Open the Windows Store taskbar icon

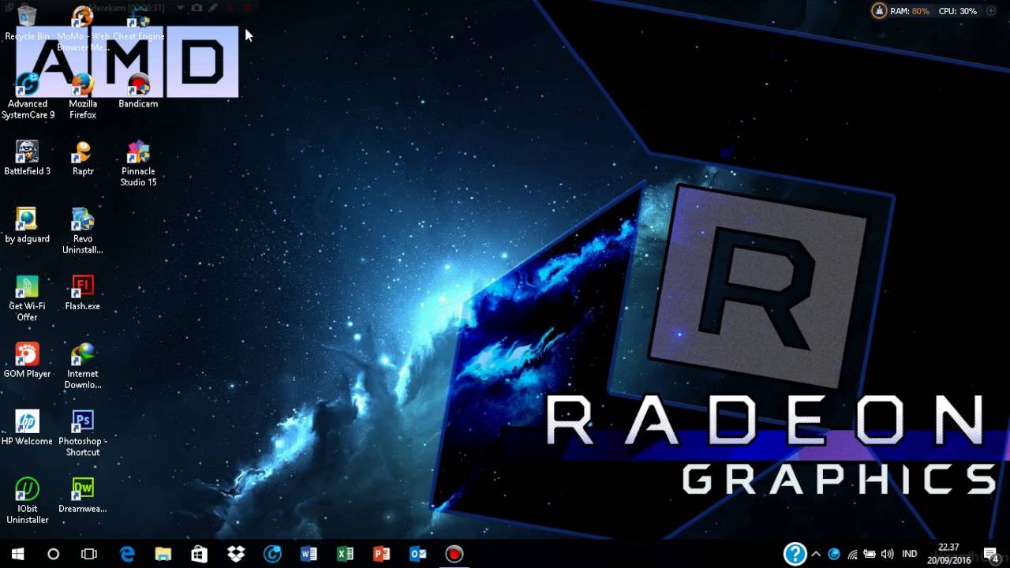click(200, 554)
